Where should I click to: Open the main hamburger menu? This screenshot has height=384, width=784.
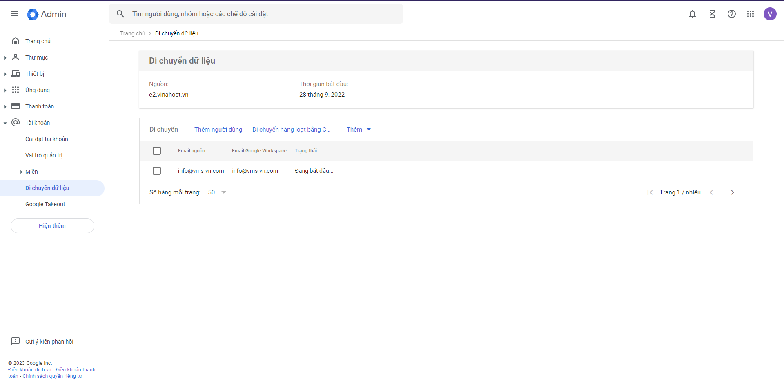tap(15, 14)
